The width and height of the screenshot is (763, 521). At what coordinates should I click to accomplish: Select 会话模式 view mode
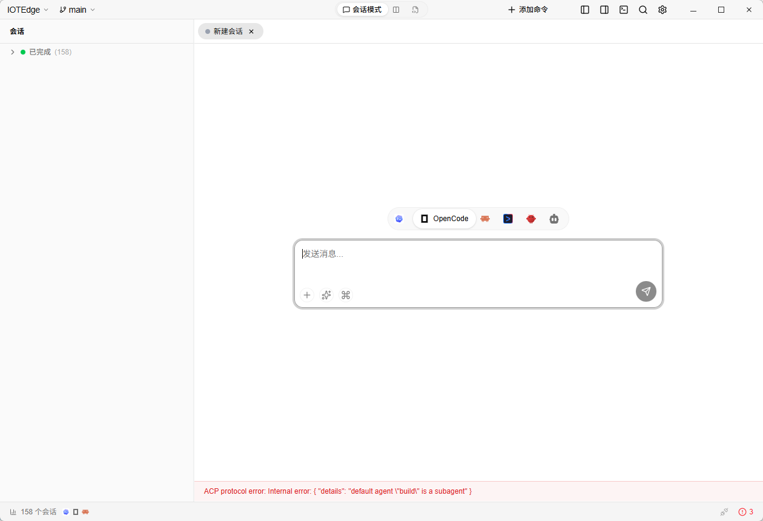[362, 10]
